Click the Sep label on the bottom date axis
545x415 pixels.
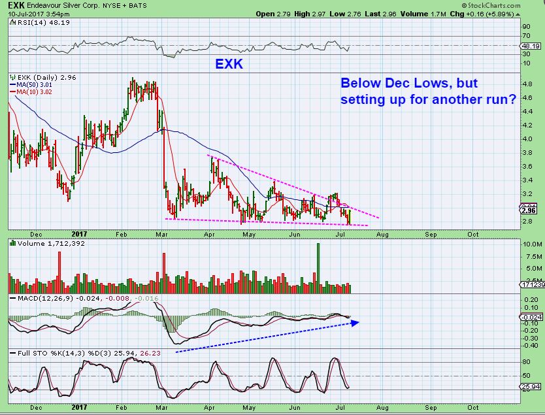point(431,407)
